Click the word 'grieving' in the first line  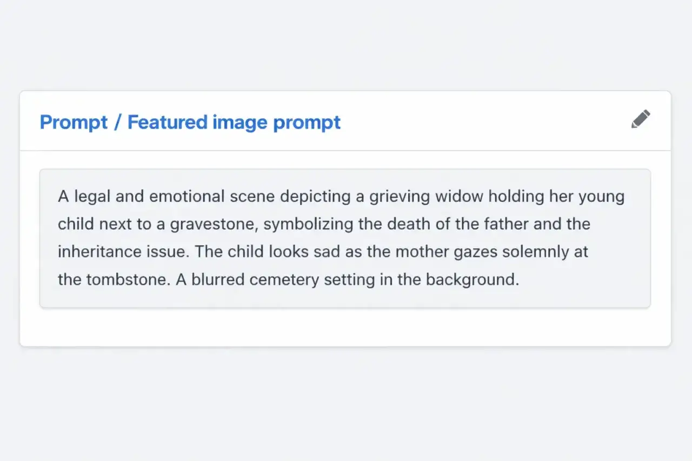[x=399, y=196]
